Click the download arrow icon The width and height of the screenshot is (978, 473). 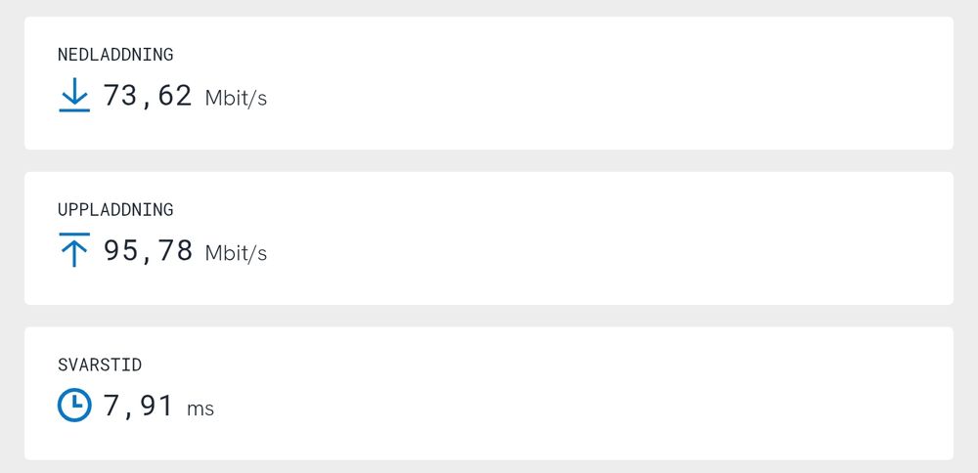coord(74,96)
